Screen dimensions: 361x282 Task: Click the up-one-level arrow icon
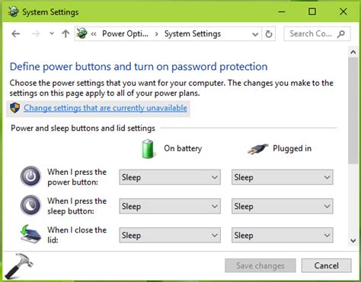pos(65,33)
